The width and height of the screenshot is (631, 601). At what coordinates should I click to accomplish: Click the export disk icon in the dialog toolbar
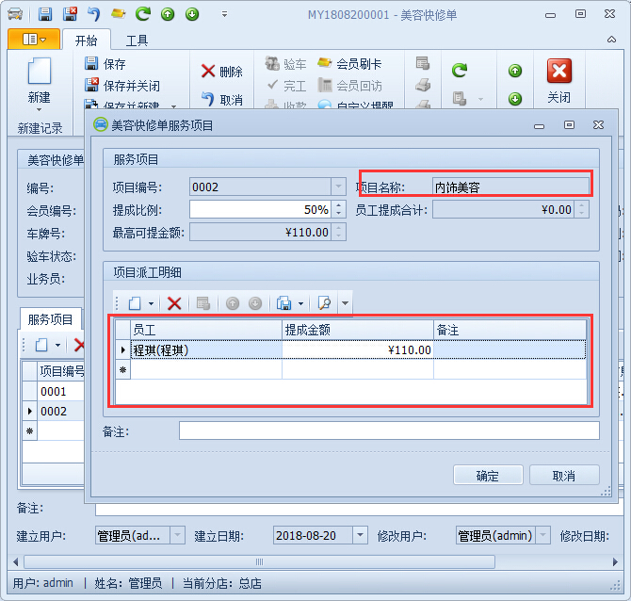(283, 303)
